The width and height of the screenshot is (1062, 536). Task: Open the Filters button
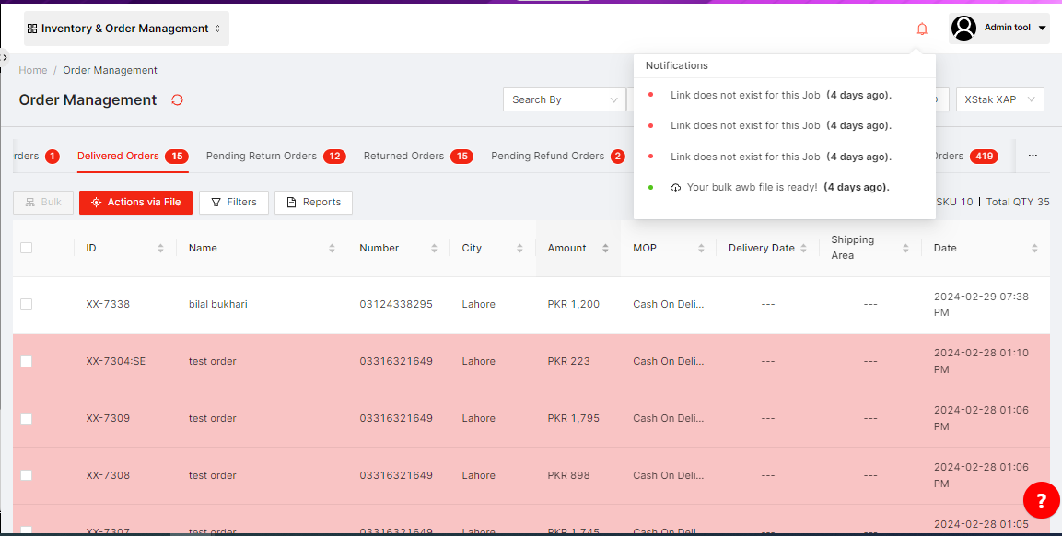pos(234,203)
